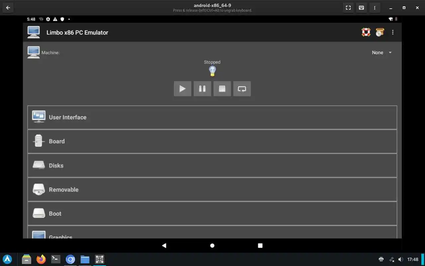This screenshot has width=425, height=266.
Task: Expand the Disks section
Action: click(212, 166)
